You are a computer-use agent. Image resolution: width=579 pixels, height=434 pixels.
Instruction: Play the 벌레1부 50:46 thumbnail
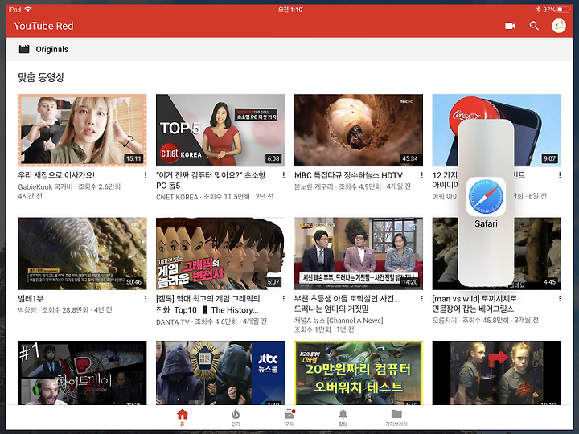coord(82,253)
